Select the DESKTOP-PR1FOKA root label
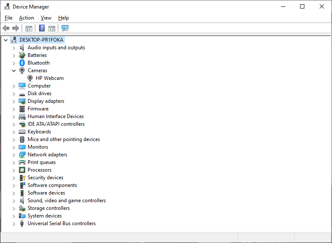Image resolution: width=332 pixels, height=243 pixels. [42, 40]
